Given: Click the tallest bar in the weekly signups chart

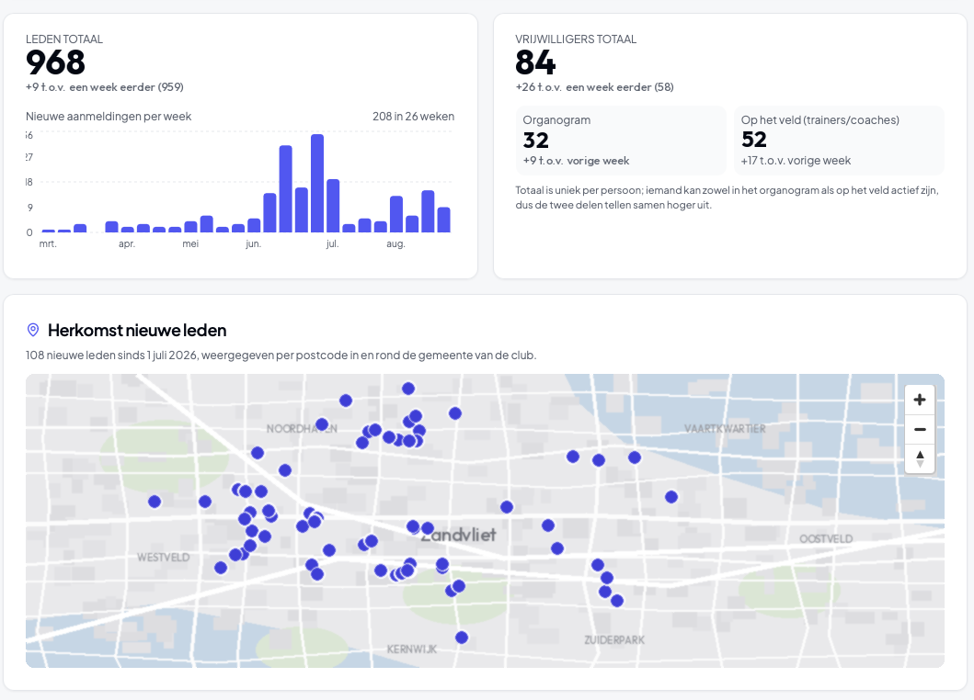Looking at the screenshot, I should point(316,183).
